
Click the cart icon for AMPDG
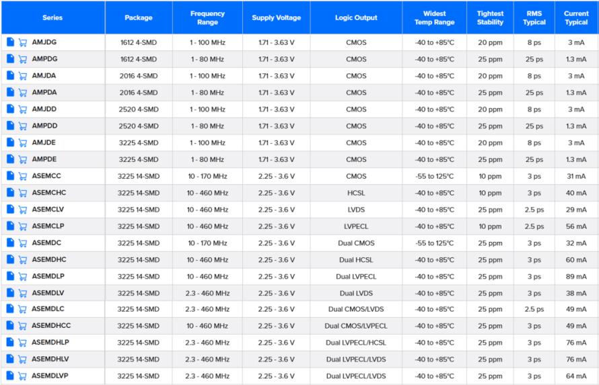[22, 59]
